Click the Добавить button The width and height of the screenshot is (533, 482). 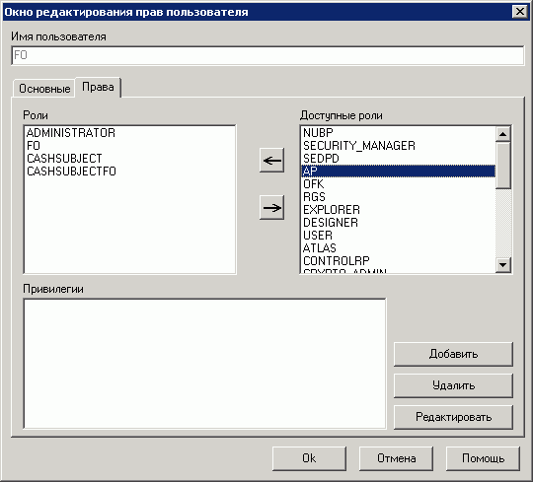tap(453, 354)
